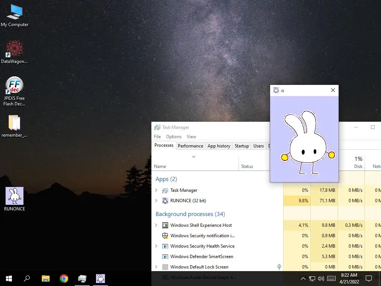This screenshot has height=286, width=381.
Task: Open the View menu in Task Manager
Action: point(191,137)
